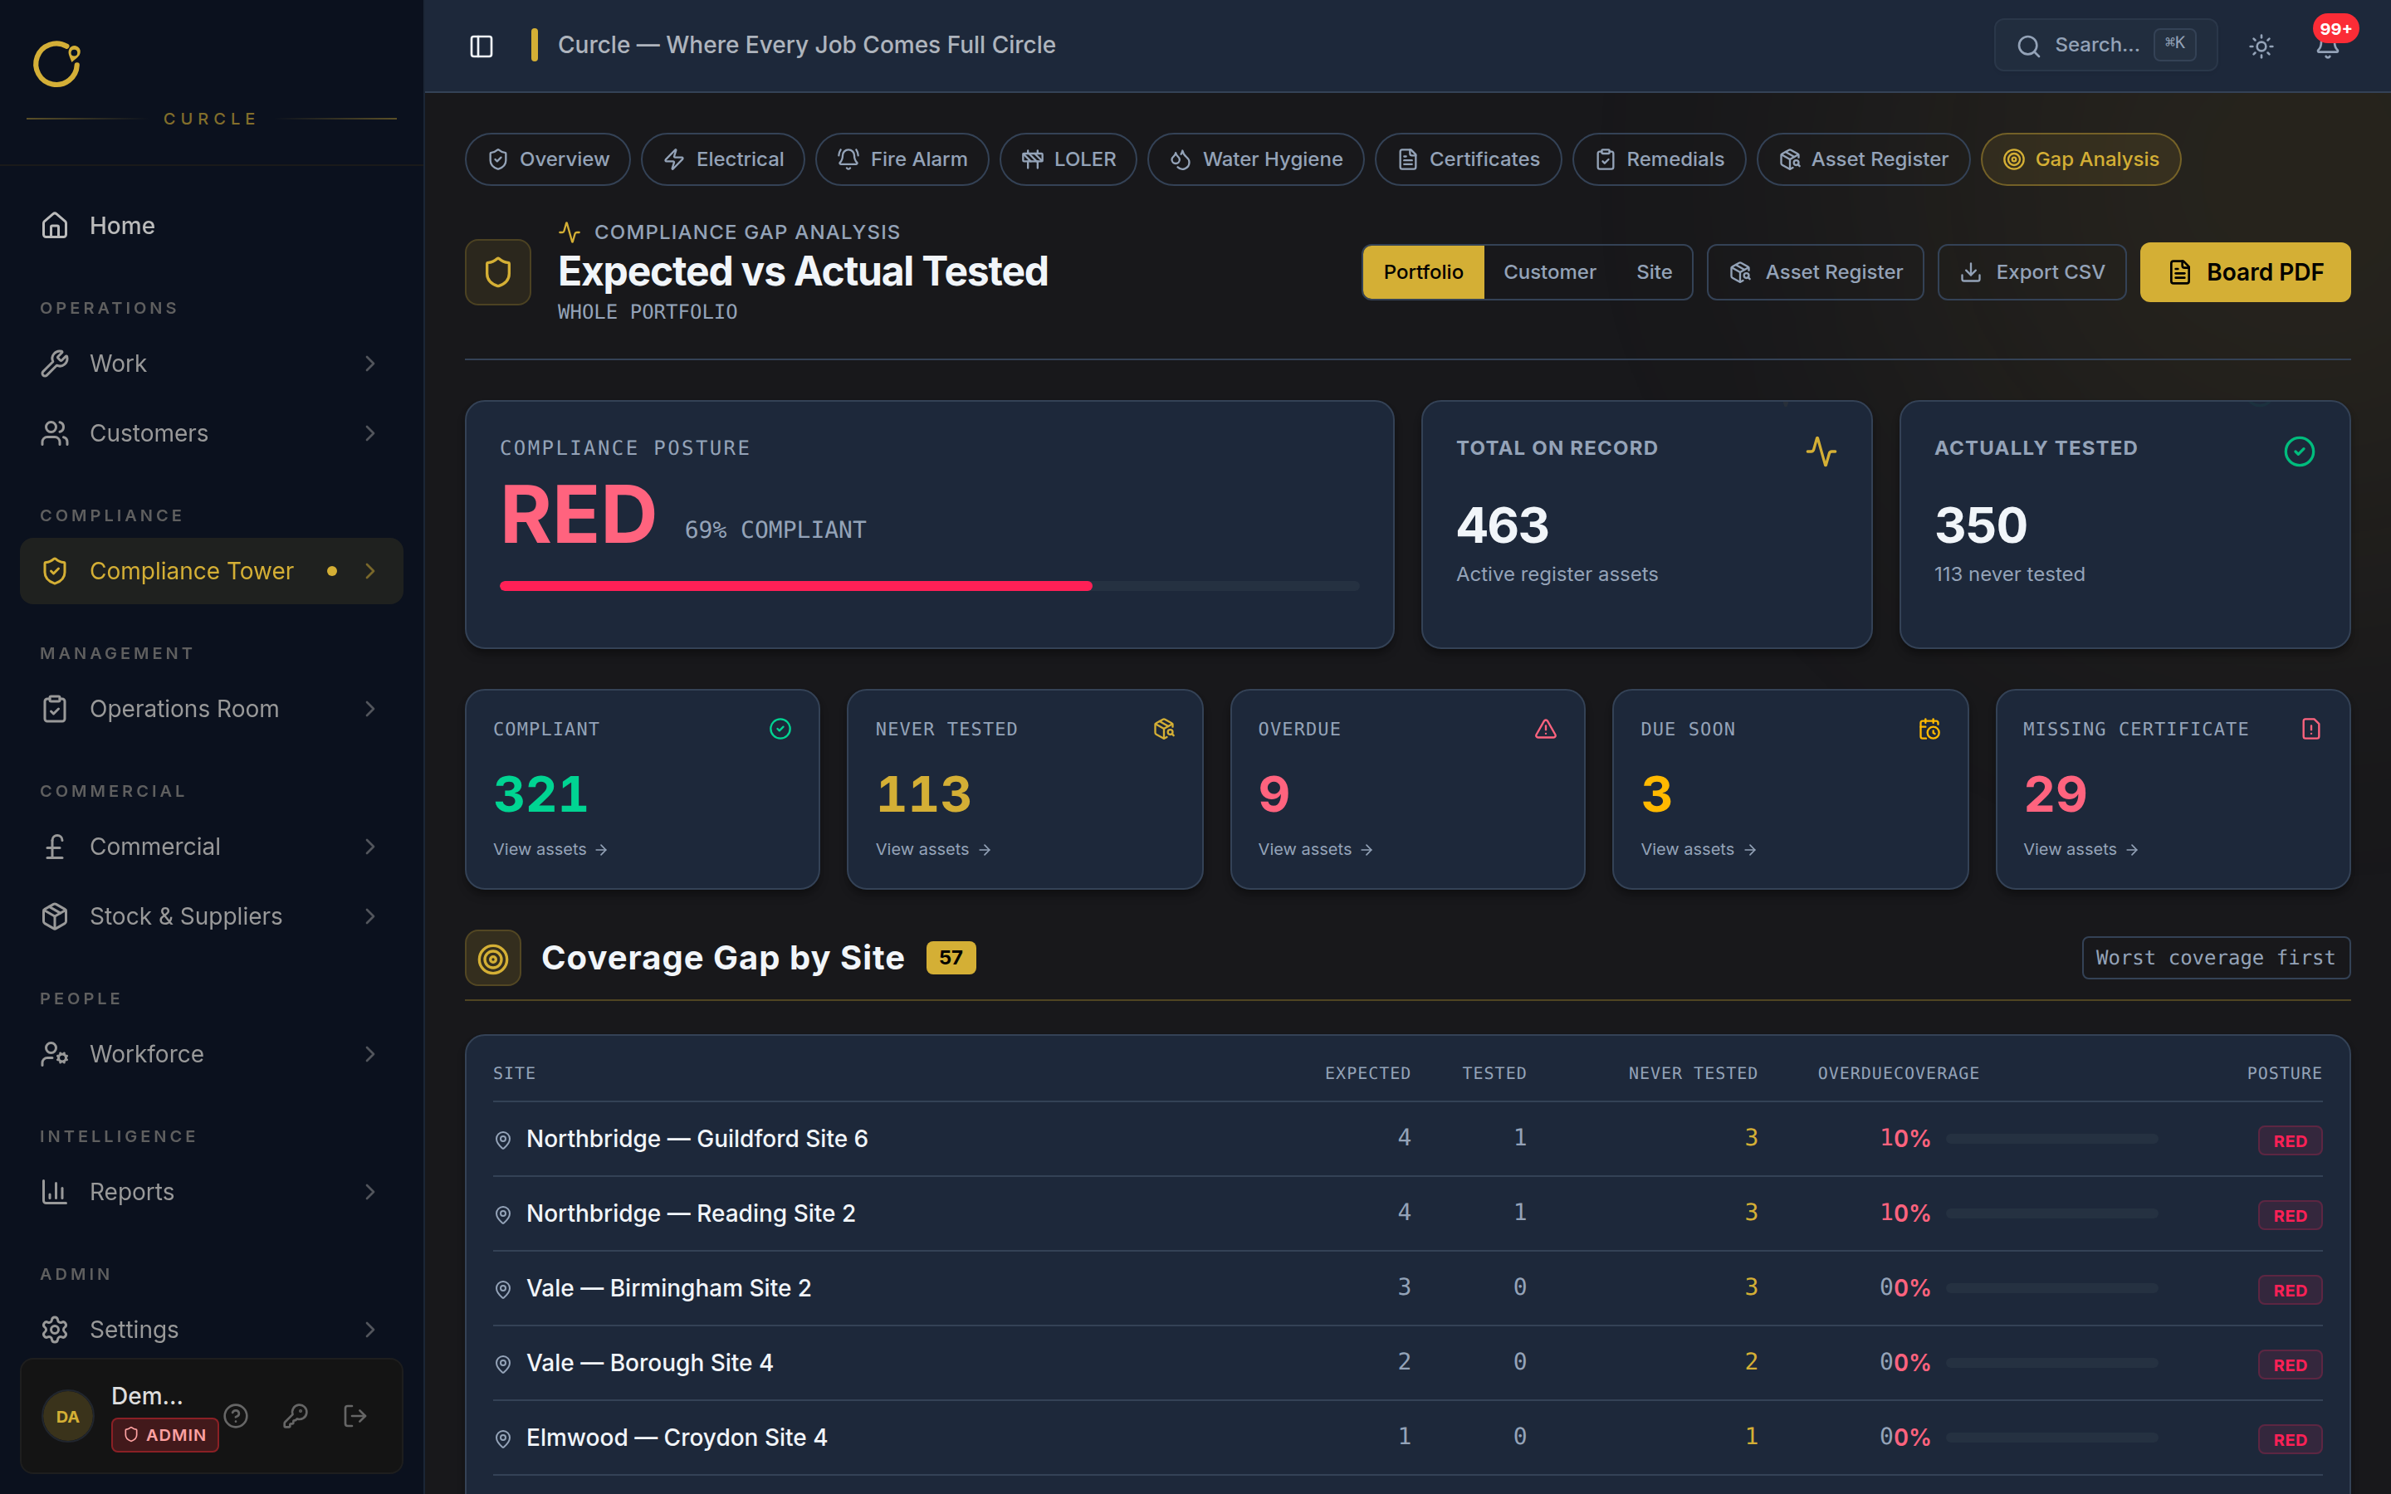The width and height of the screenshot is (2391, 1494).
Task: Switch to the LOLER tab
Action: 1067,159
